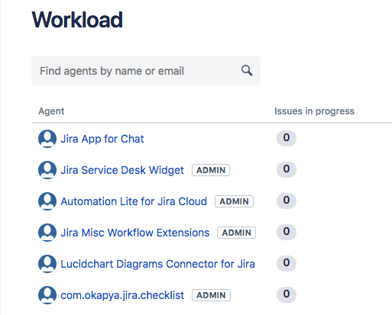Open Lucidchart Diagrams Connector for Jira
This screenshot has height=315, width=392.
click(x=157, y=264)
